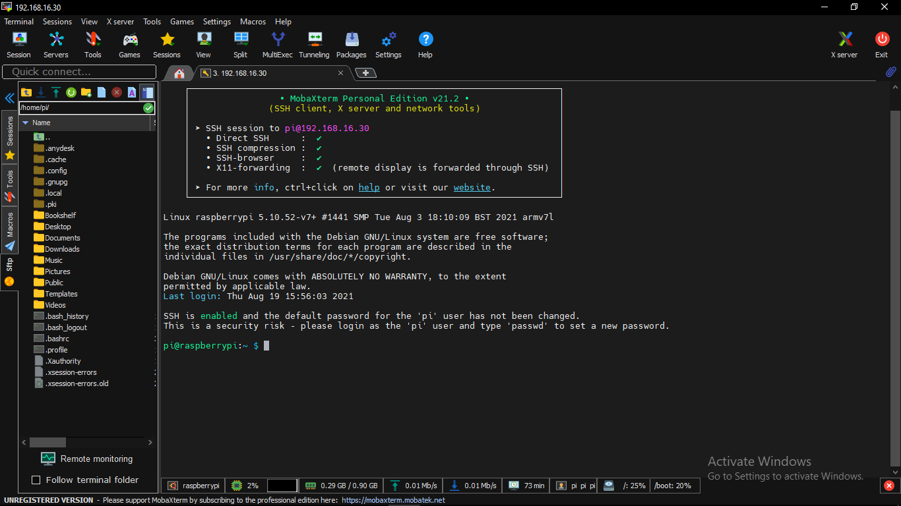Collapse the sidebar with double-chevron arrow
Screen dimensions: 901x506
[x=9, y=98]
